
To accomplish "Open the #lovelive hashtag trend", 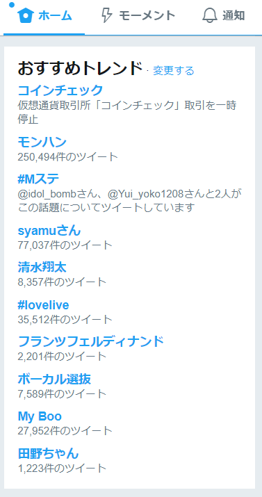I will 43,305.
